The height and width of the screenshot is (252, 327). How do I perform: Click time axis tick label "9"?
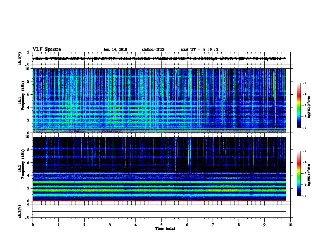pos(264,225)
